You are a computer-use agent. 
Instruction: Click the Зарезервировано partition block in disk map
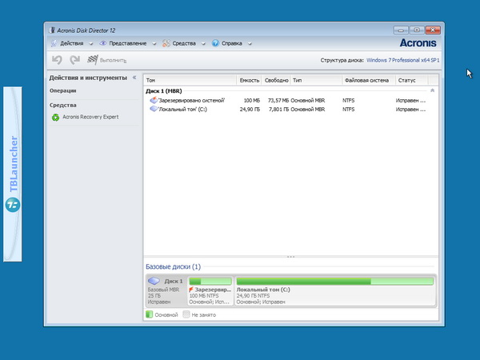tap(210, 291)
